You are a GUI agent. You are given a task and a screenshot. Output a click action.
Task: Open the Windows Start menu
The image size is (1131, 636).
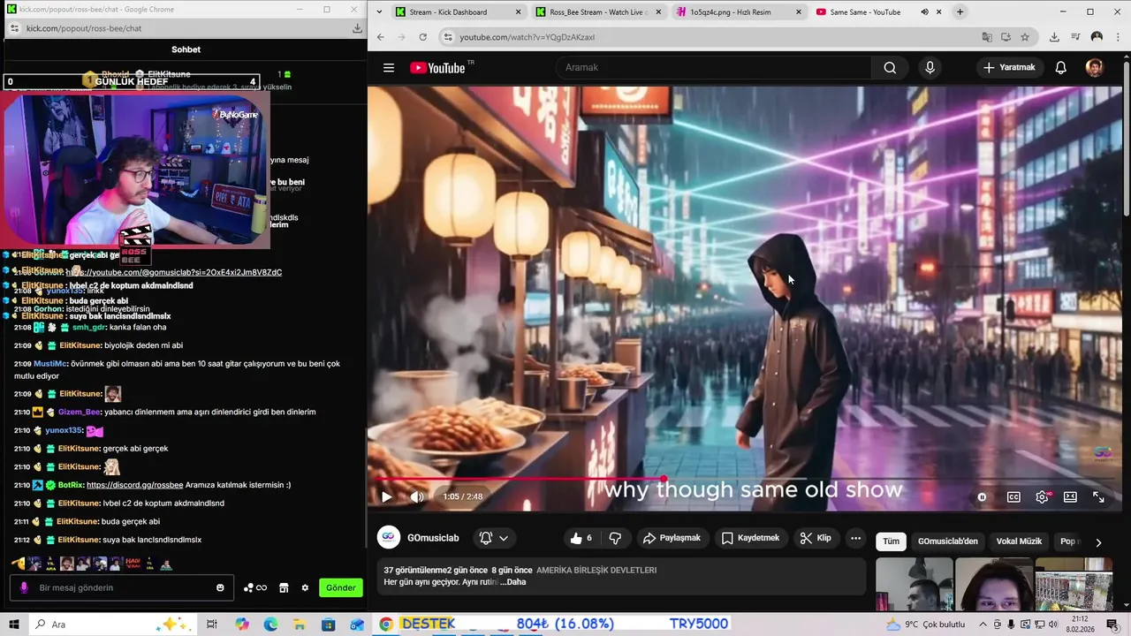point(14,625)
